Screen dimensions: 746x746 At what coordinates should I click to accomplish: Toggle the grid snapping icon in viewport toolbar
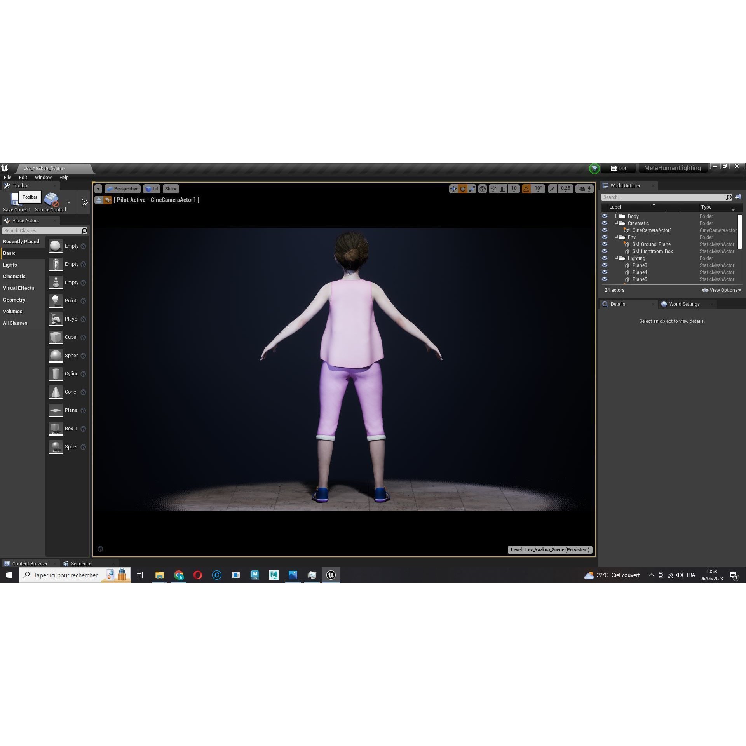(503, 189)
